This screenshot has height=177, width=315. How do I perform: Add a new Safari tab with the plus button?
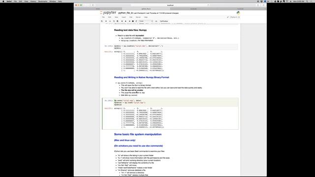tap(265, 9)
